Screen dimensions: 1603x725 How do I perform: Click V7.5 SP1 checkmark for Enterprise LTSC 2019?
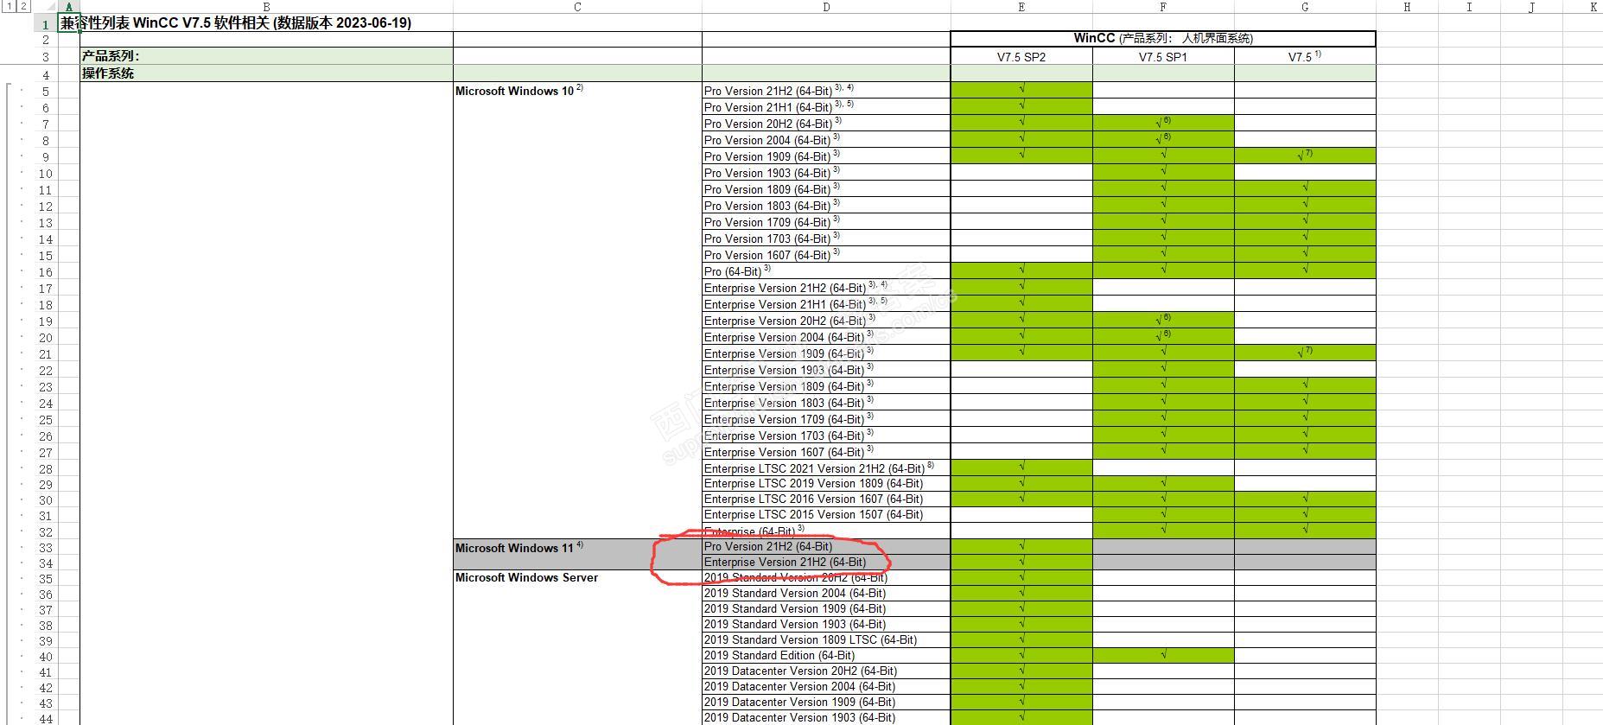(x=1163, y=484)
